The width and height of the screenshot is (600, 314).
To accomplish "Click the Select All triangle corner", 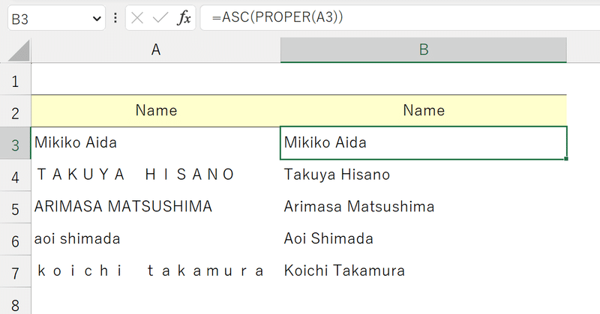I will point(19,50).
